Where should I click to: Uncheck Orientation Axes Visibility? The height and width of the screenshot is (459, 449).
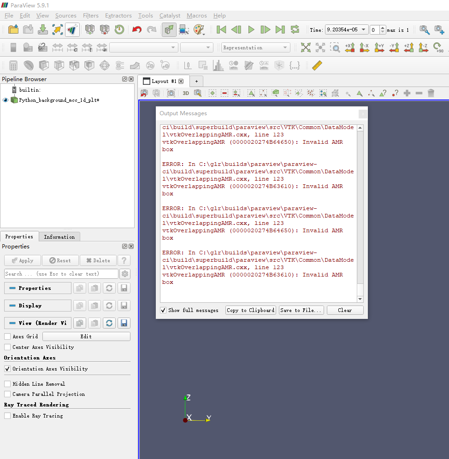(8, 369)
